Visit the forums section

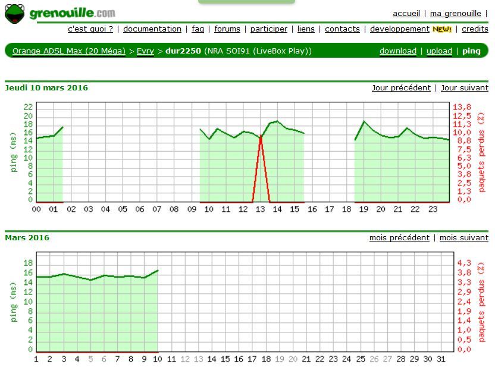pos(227,29)
